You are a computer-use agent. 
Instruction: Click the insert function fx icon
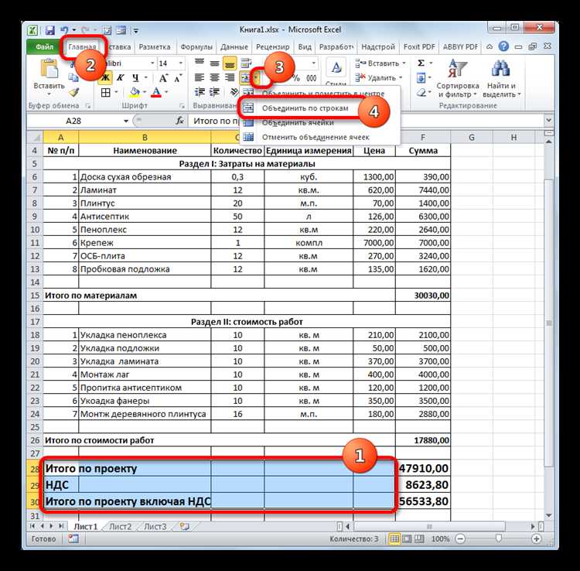tap(179, 121)
